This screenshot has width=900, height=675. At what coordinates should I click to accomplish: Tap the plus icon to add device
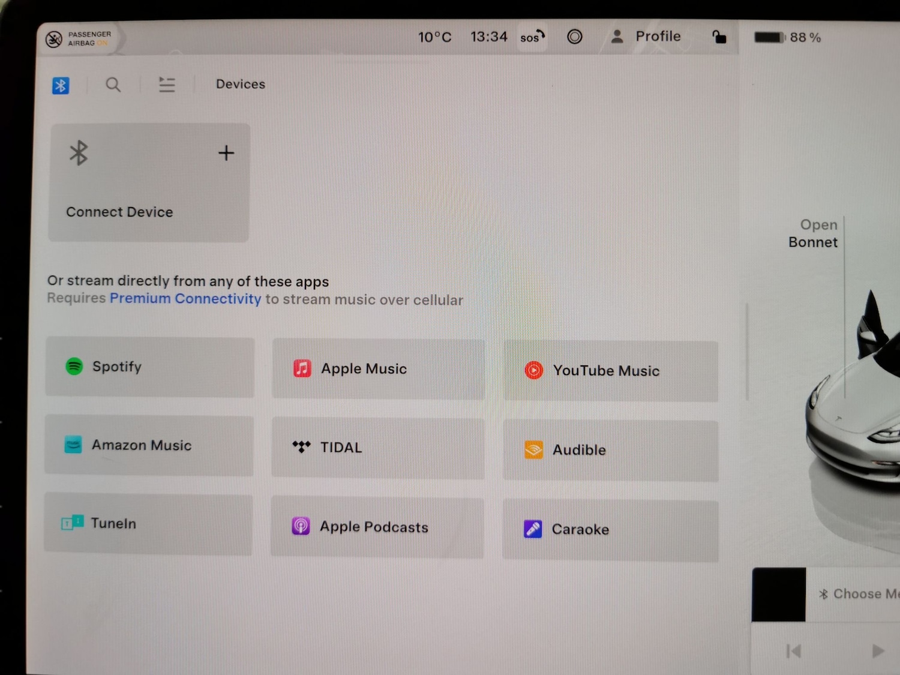click(x=226, y=153)
